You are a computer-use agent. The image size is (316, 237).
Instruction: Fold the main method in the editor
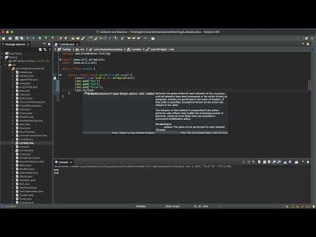pos(60,75)
